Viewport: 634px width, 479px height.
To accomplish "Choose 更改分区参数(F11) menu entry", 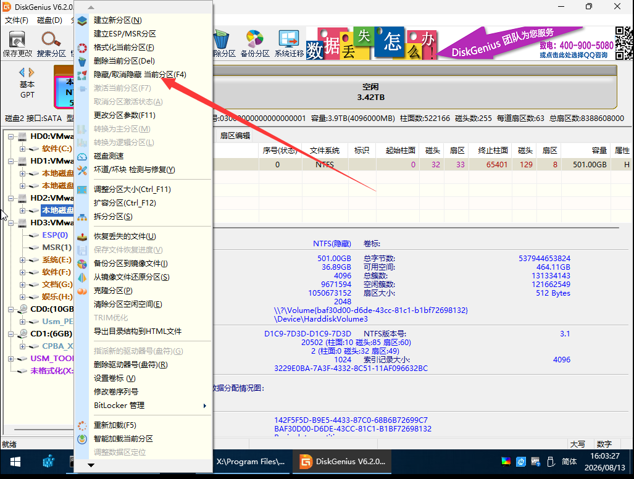I will pos(125,115).
